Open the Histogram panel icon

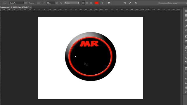[186, 20]
